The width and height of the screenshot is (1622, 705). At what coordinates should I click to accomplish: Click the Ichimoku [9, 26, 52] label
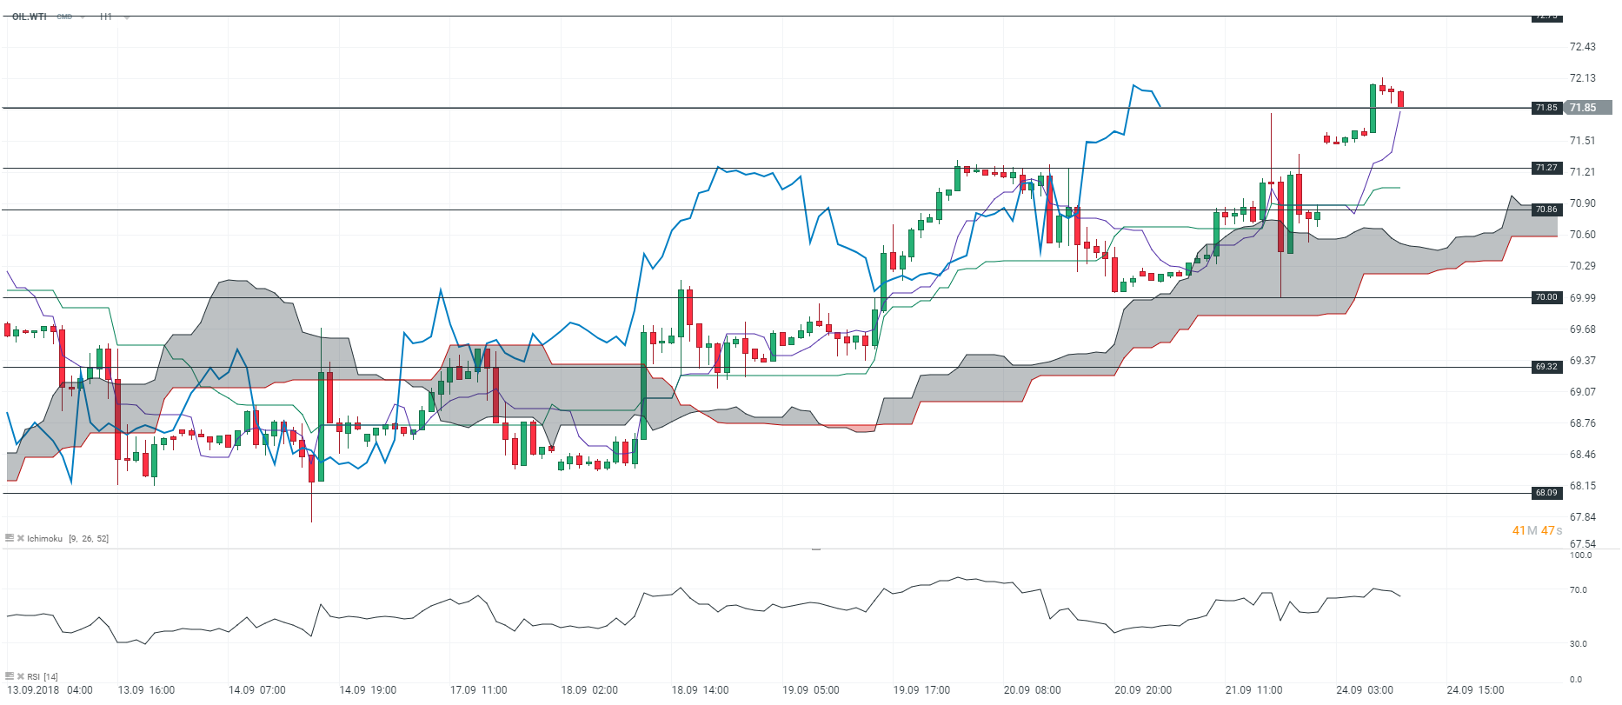pyautogui.click(x=68, y=539)
